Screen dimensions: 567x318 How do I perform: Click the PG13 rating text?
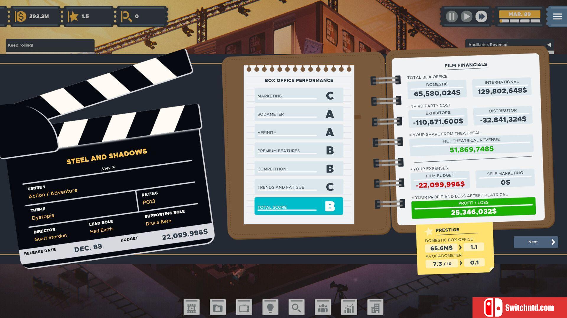click(149, 202)
